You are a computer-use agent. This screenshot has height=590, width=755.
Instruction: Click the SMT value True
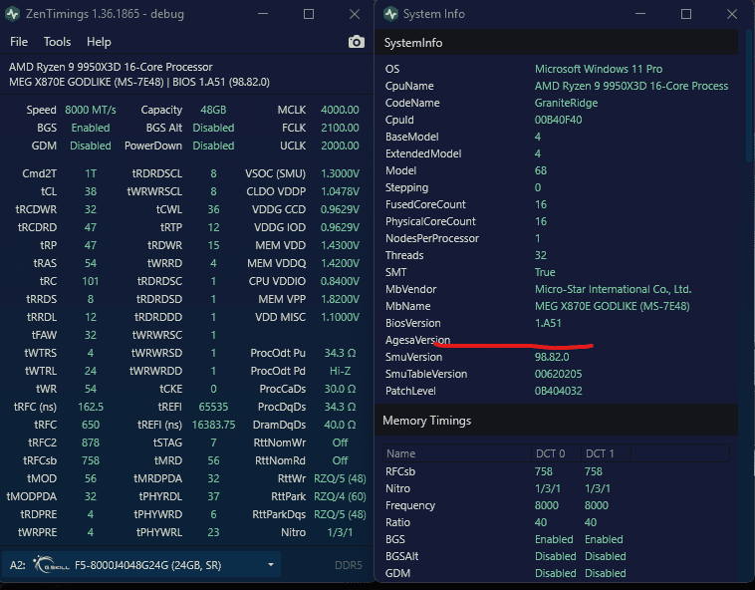(545, 272)
